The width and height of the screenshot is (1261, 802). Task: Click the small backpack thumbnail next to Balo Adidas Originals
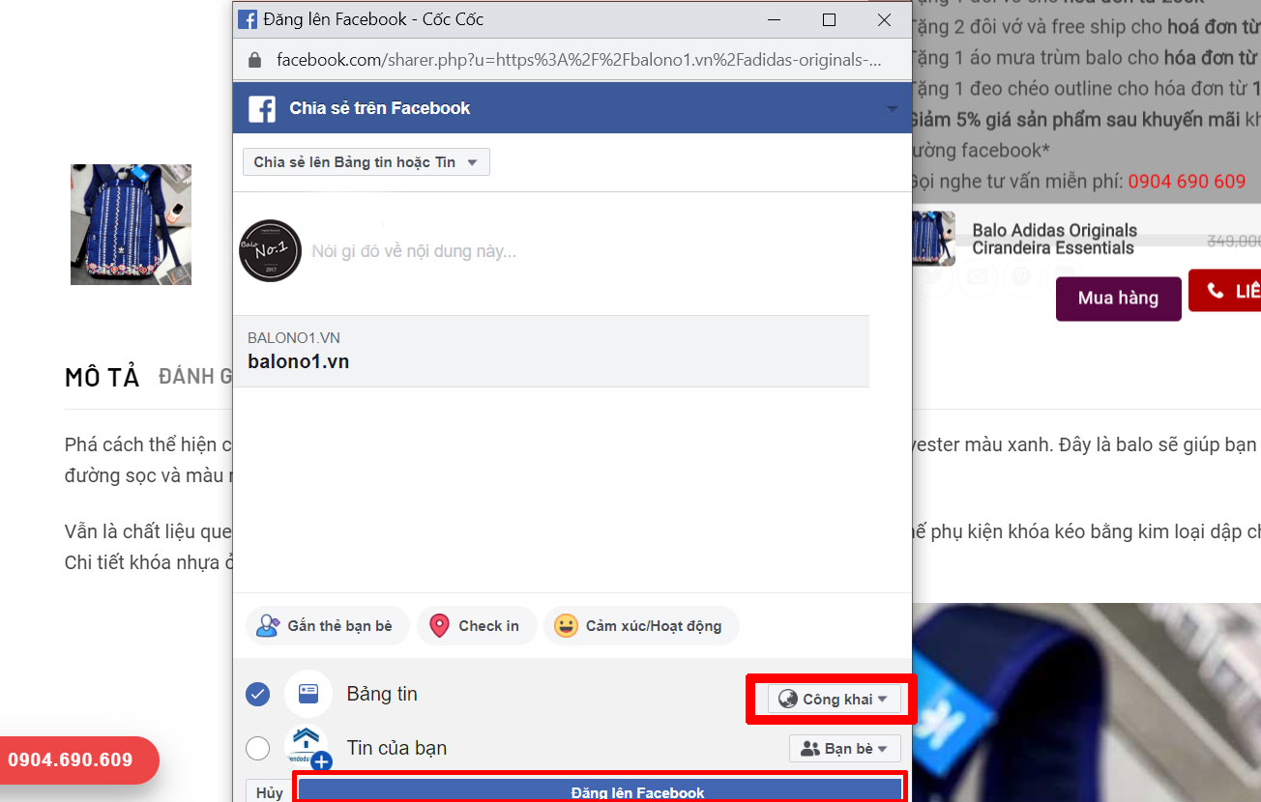[x=933, y=239]
